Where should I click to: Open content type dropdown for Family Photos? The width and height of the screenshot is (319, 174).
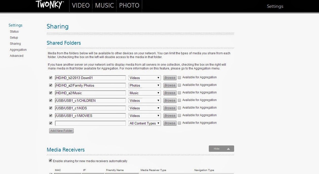point(144,85)
